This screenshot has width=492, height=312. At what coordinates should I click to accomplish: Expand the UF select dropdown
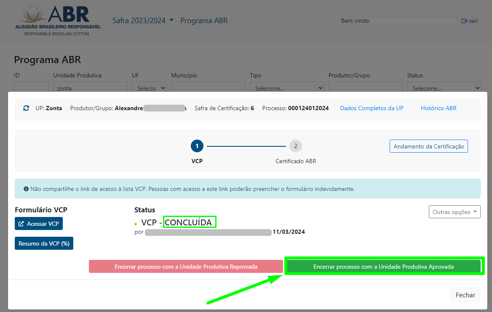click(x=149, y=88)
